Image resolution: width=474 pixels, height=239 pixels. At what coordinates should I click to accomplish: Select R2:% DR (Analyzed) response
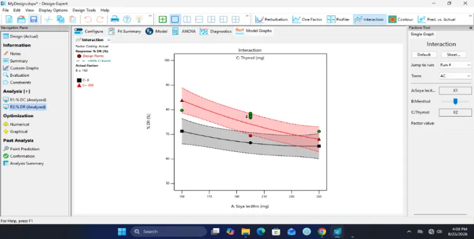24,107
